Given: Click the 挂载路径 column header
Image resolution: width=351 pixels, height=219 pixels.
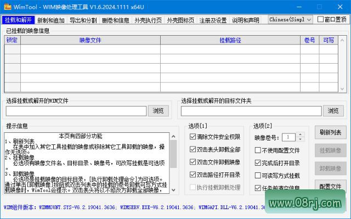Looking at the screenshot, I should [230, 40].
